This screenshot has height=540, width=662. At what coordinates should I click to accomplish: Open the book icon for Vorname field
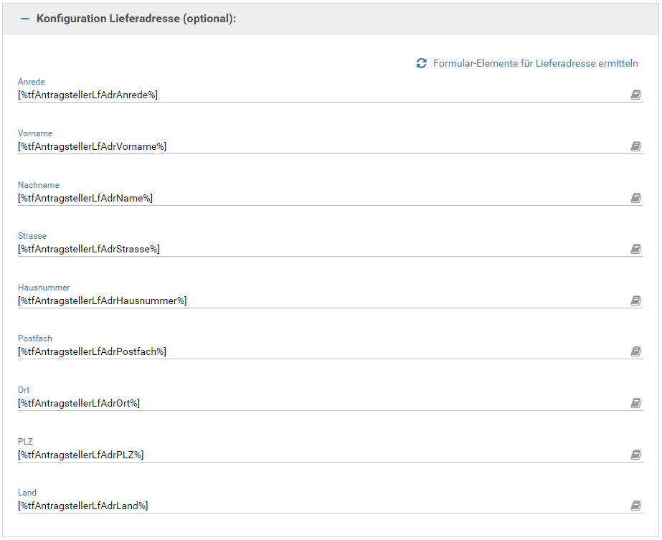point(635,146)
